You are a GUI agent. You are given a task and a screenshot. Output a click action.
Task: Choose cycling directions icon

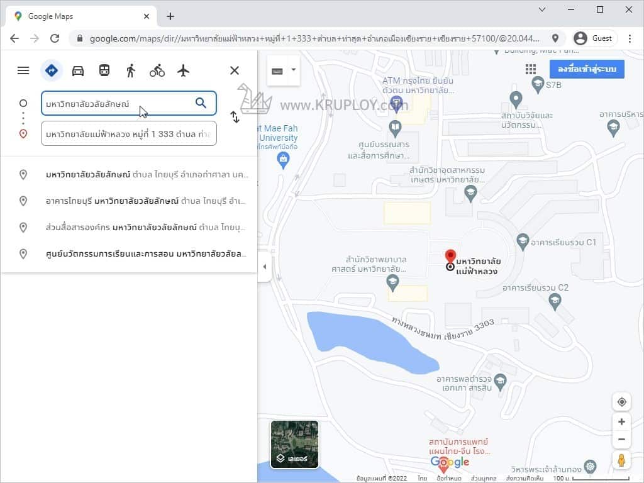157,70
